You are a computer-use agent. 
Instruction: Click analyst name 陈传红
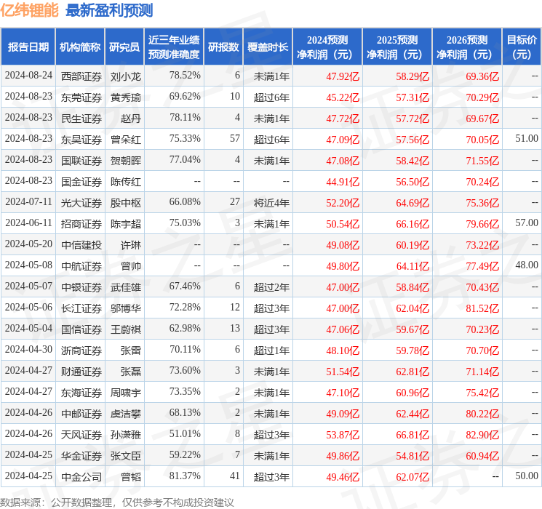[125, 182]
